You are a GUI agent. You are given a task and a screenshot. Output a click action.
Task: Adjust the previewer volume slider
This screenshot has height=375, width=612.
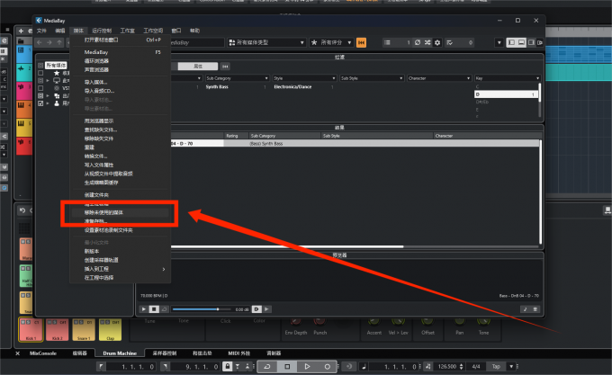point(202,309)
